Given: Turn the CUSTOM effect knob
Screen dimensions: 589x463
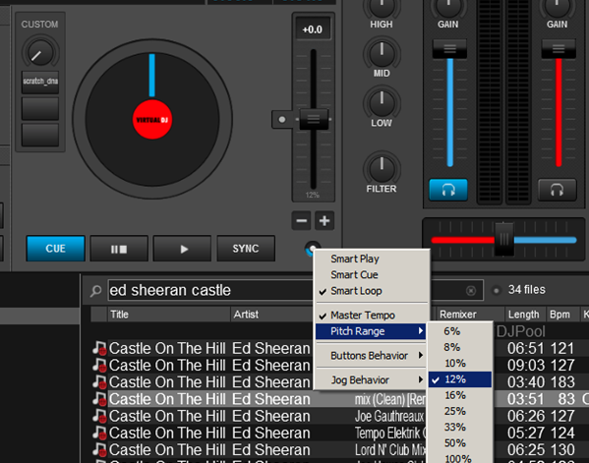Looking at the screenshot, I should pos(39,53).
